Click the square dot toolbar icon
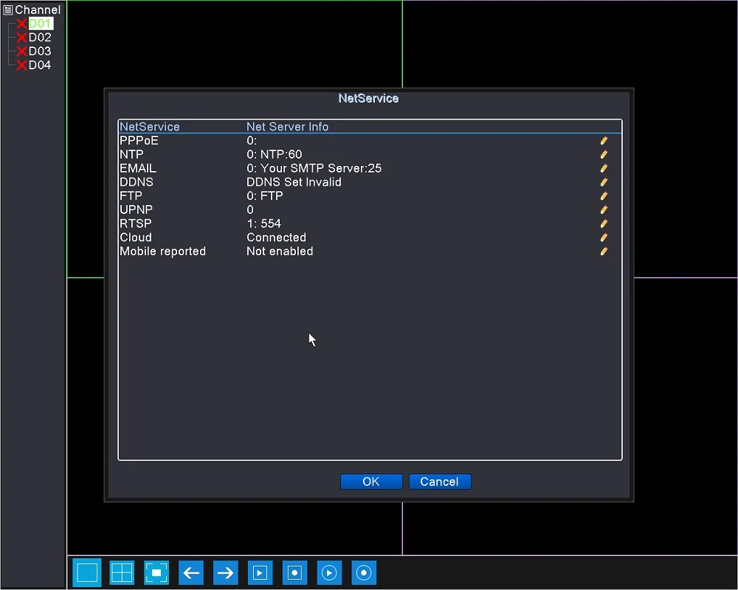The width and height of the screenshot is (738, 590). click(294, 572)
